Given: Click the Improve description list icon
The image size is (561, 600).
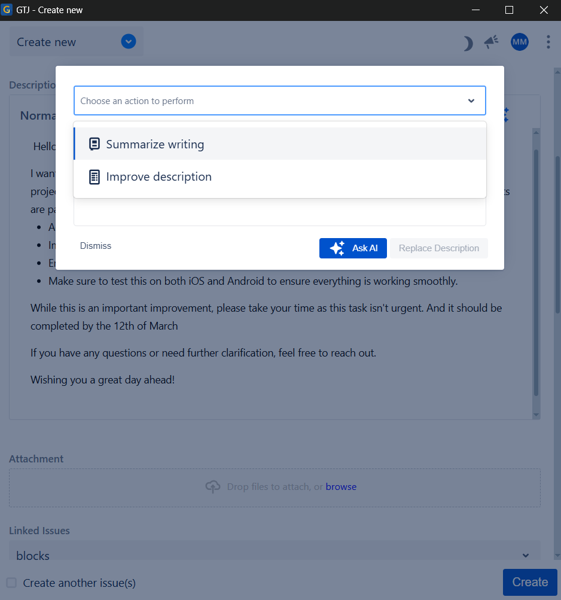Looking at the screenshot, I should [x=94, y=177].
